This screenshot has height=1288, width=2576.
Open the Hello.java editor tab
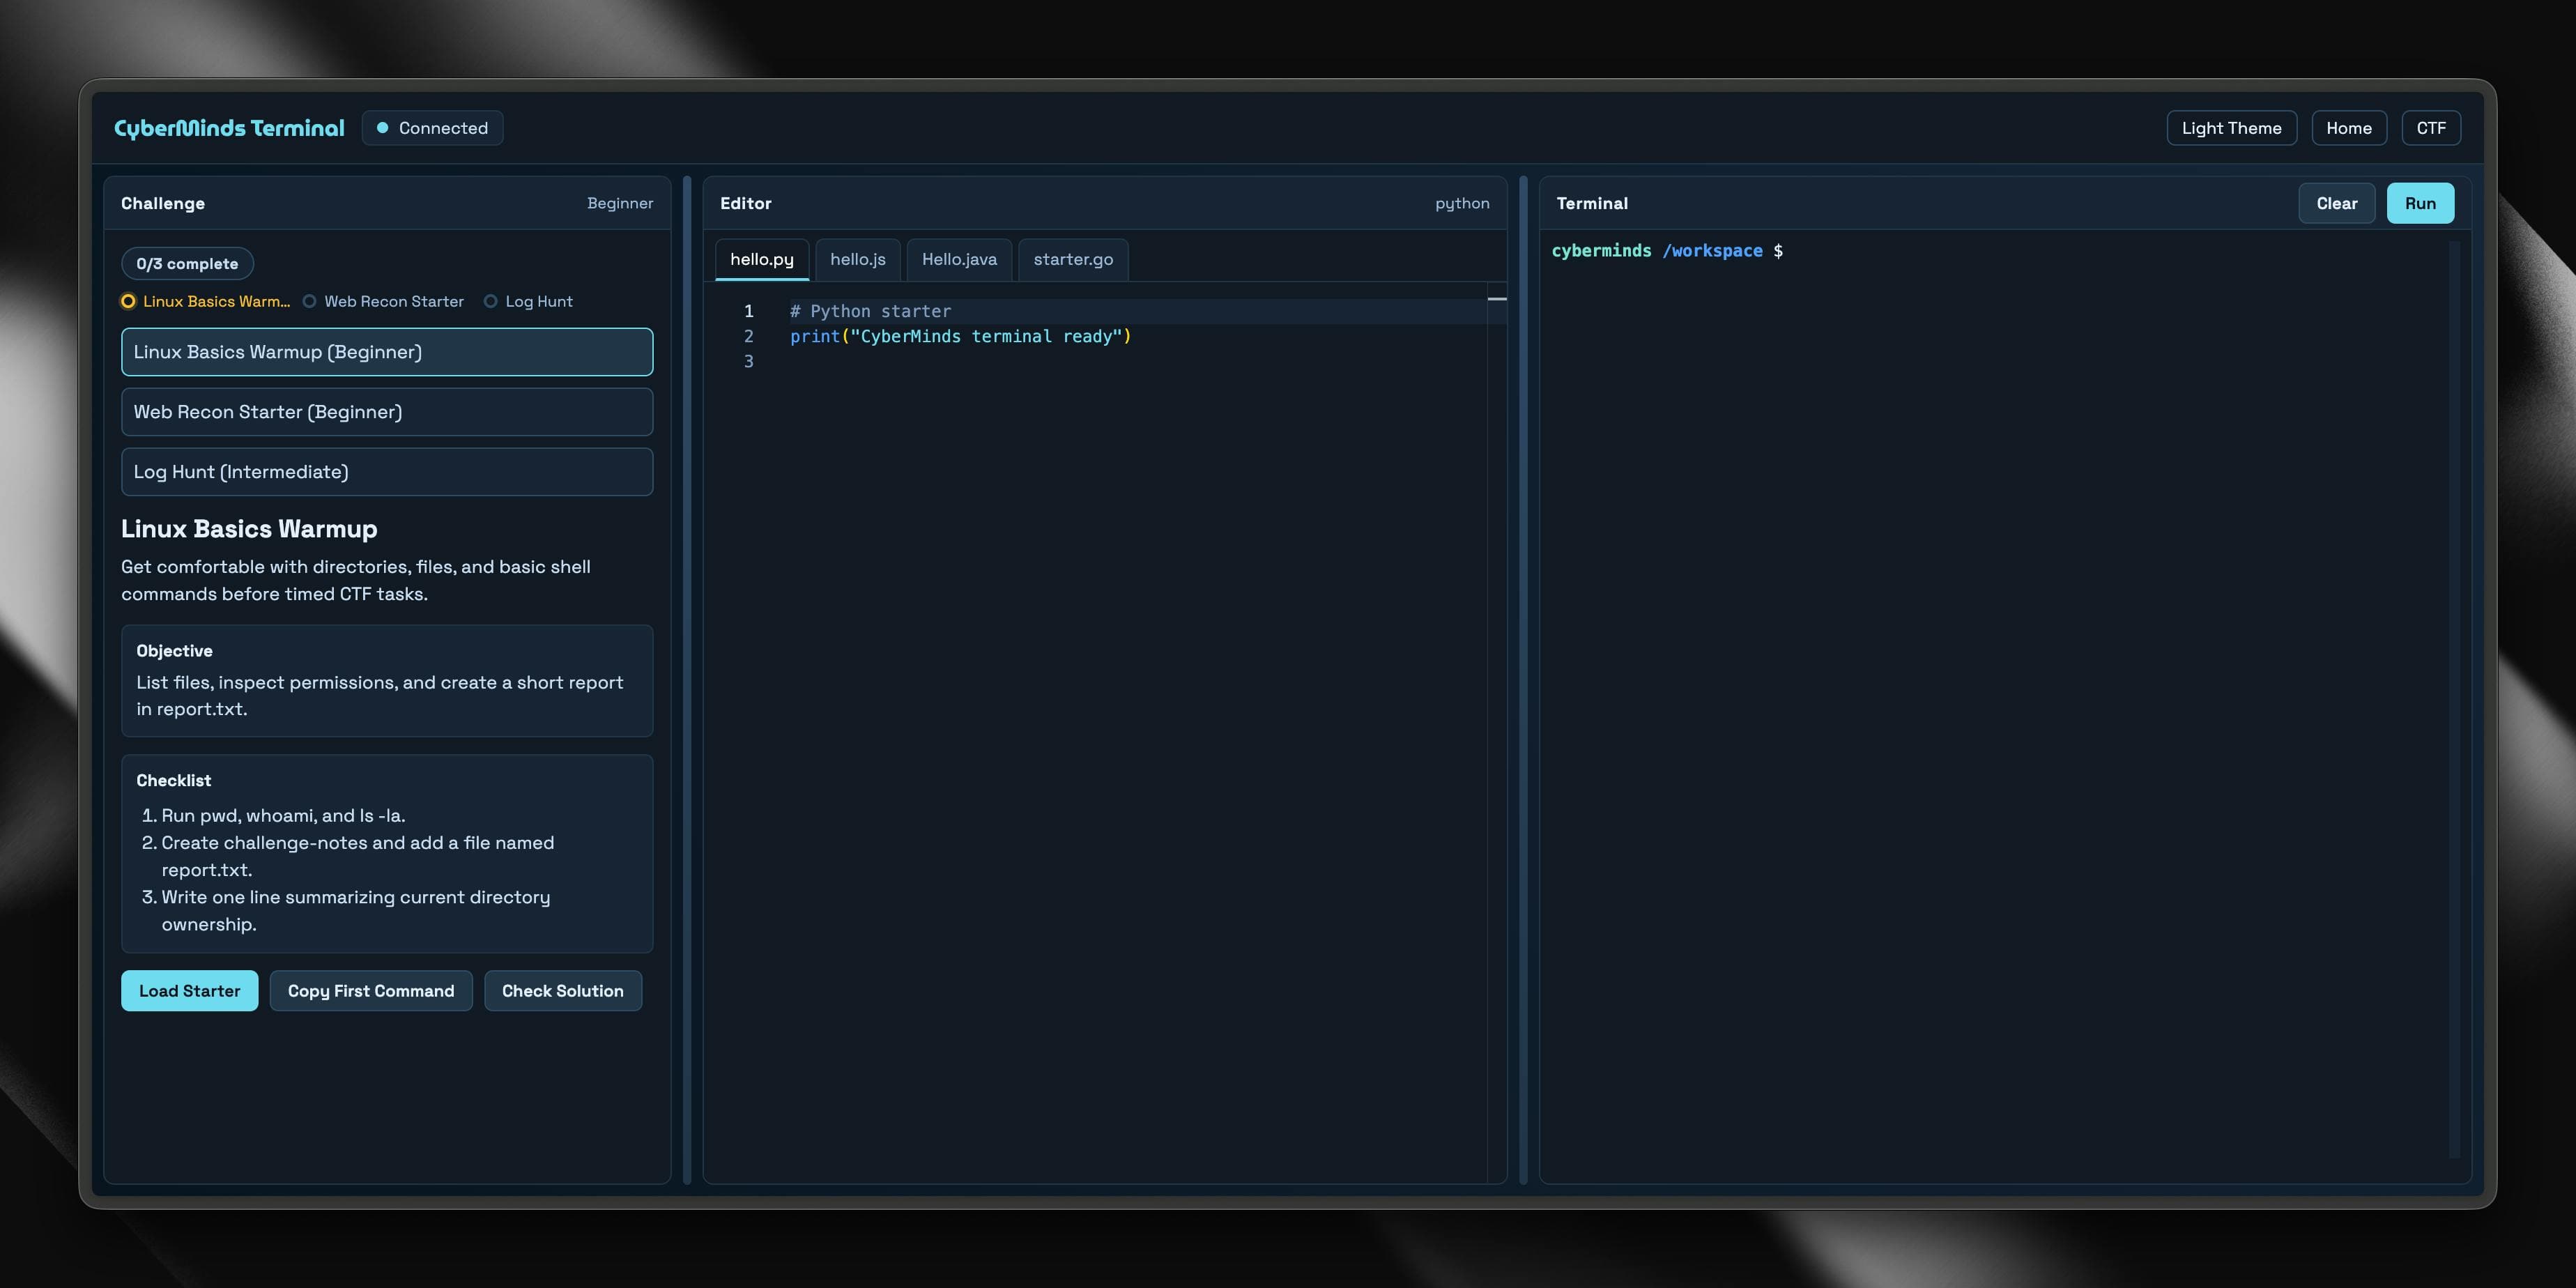coord(958,259)
